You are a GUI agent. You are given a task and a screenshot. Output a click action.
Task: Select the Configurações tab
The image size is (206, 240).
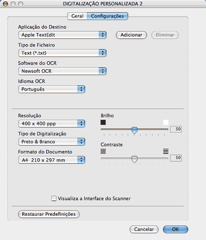pos(108,16)
